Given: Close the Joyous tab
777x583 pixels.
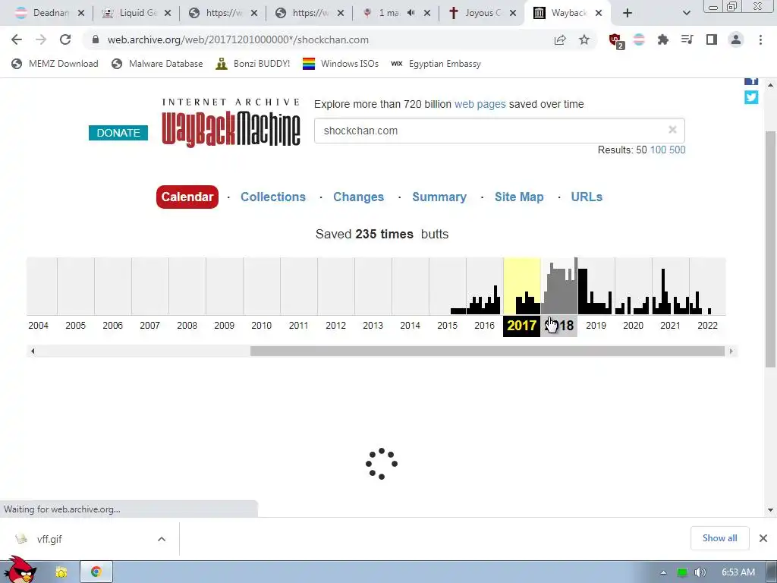Looking at the screenshot, I should [x=514, y=13].
